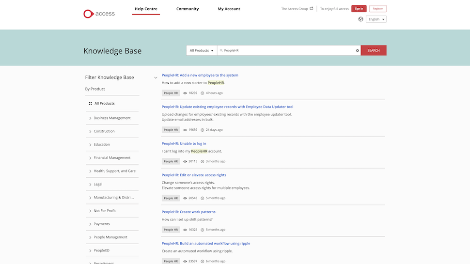Open article PeopleHR: Create work patterns
The height and width of the screenshot is (264, 470).
188,212
